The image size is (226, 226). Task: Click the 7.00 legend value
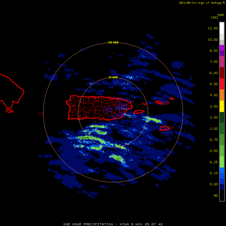tap(214, 62)
